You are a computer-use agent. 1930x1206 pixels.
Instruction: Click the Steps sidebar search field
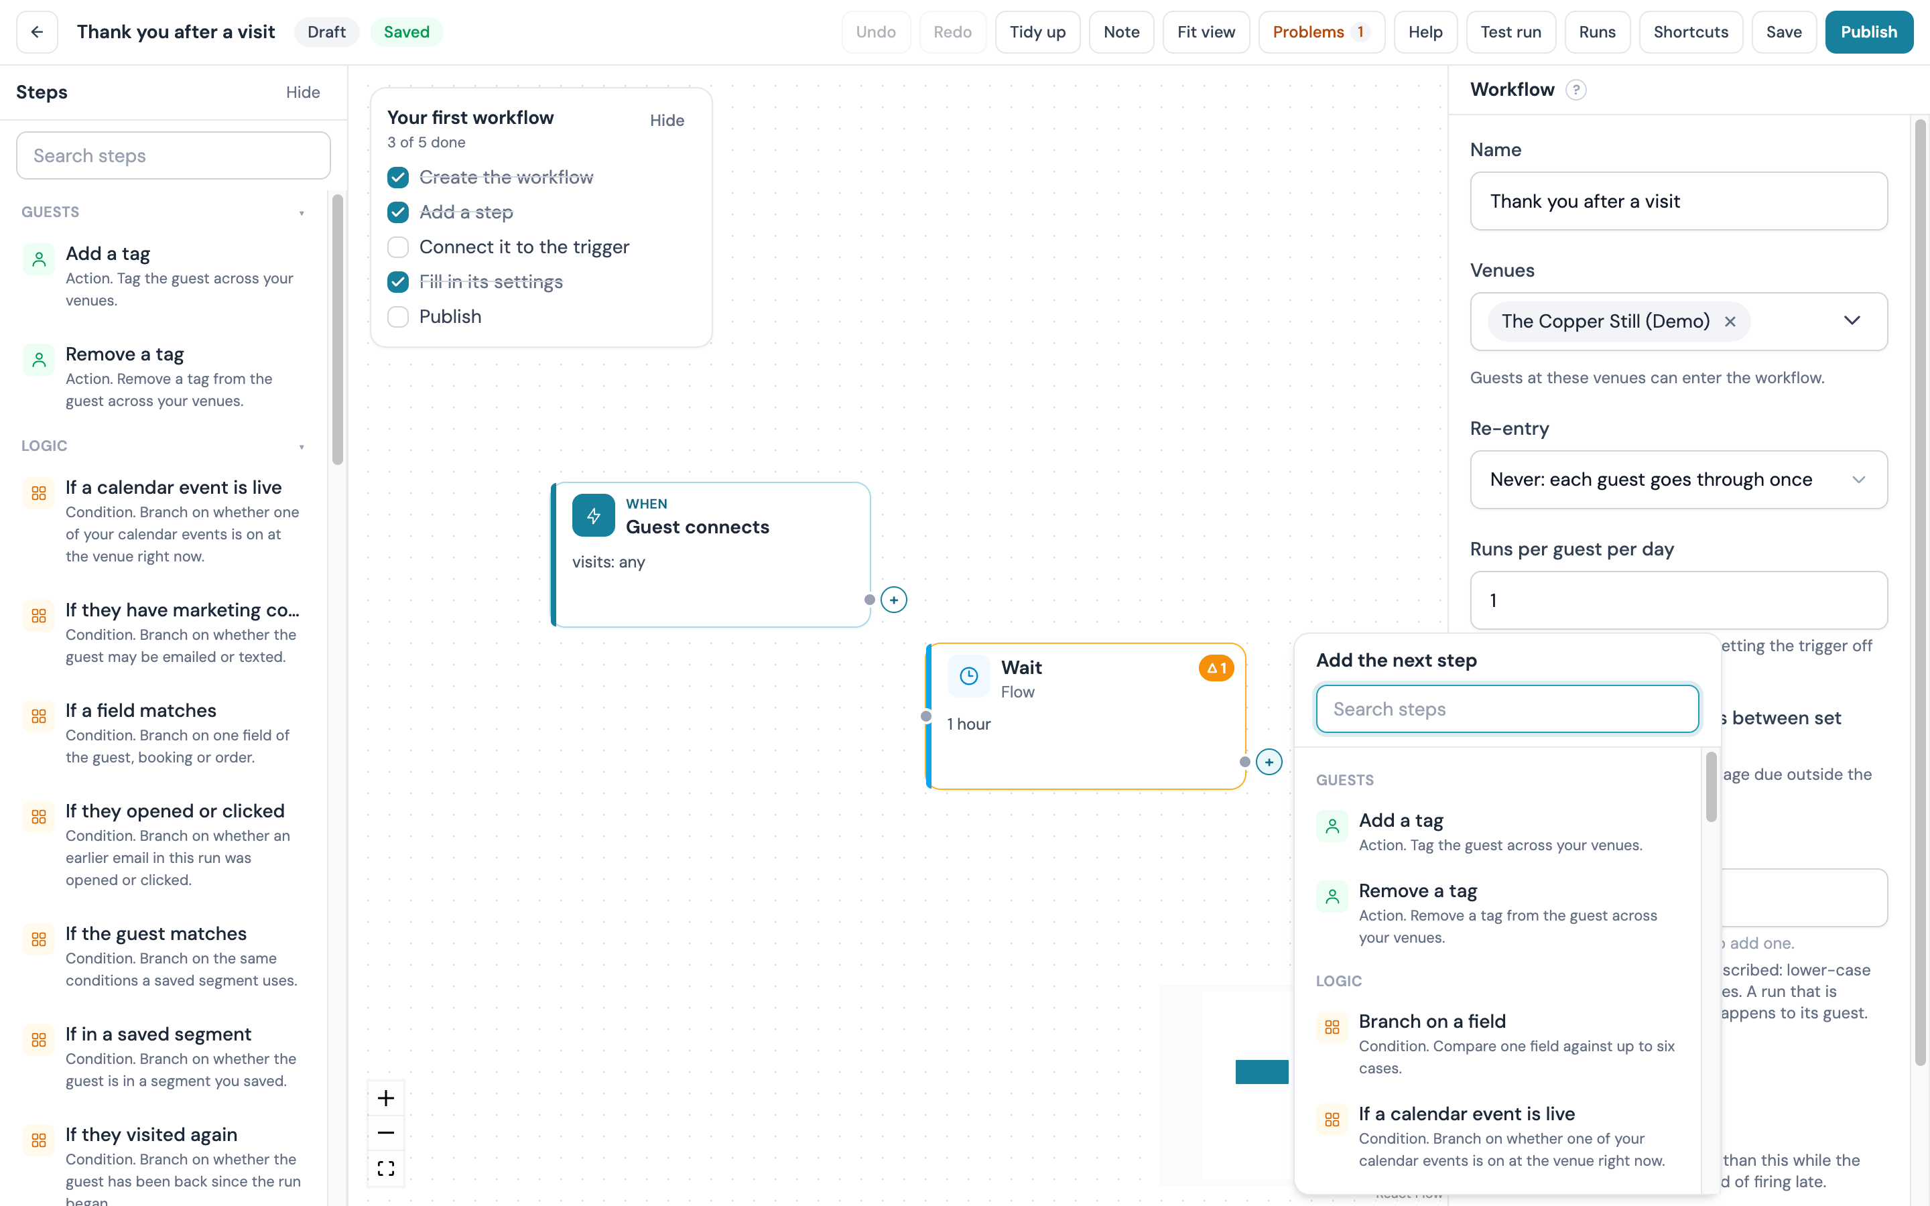(173, 155)
